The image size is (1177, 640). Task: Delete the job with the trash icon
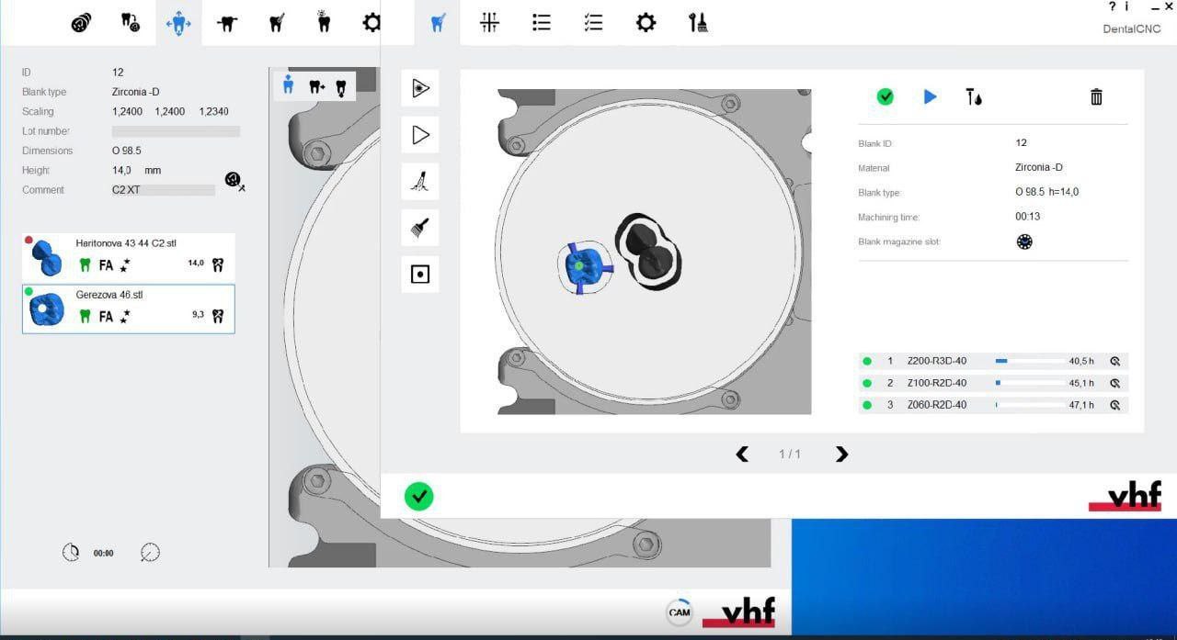point(1096,96)
